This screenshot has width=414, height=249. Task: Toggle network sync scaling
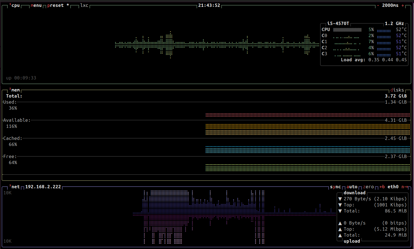[x=335, y=187]
